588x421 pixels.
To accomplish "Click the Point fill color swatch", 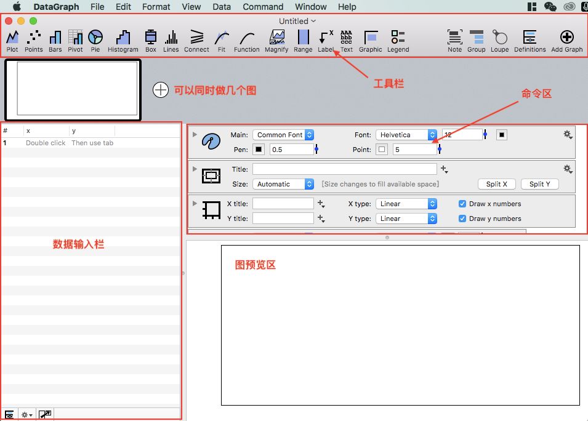I will 382,149.
